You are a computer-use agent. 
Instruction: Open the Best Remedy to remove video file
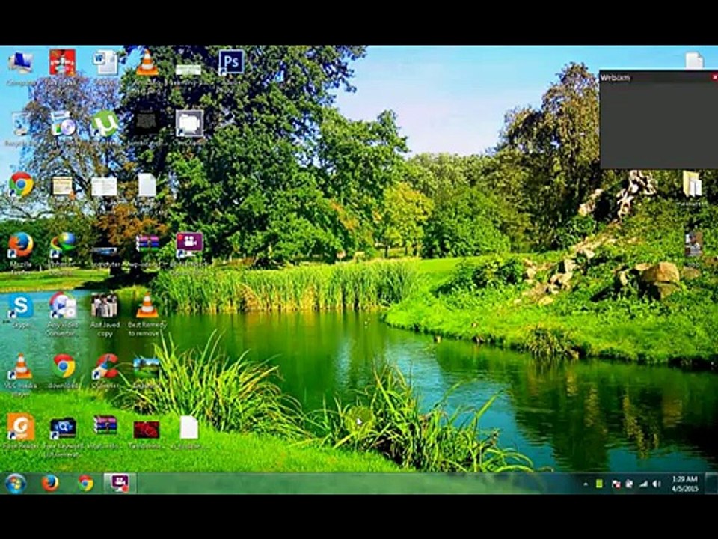click(x=147, y=306)
